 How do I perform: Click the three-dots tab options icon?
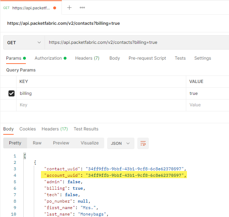82,8
